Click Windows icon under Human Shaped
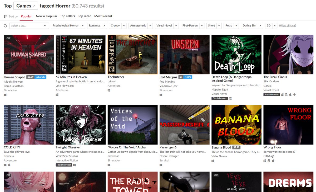 pyautogui.click(x=5, y=95)
